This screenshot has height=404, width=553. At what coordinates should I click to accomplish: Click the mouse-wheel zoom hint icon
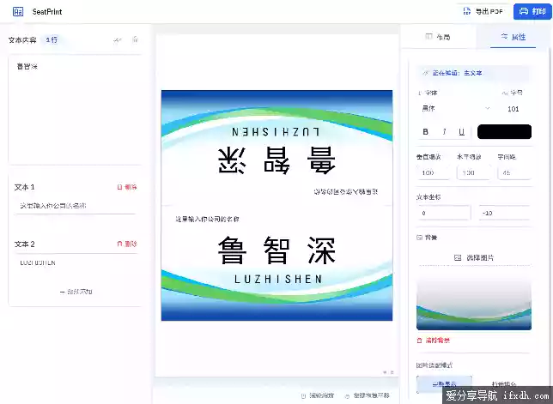click(x=303, y=395)
